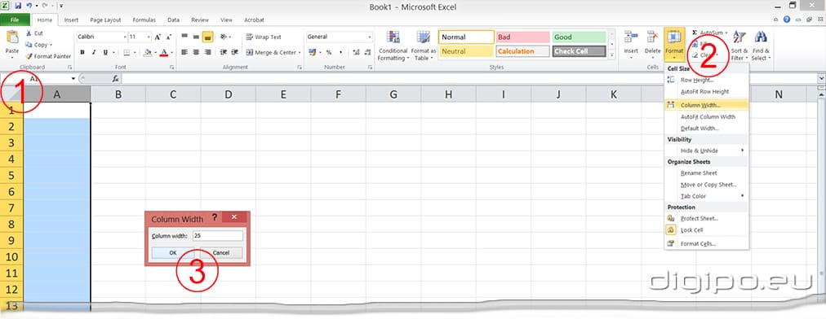Click Decrease Indent icon
This screenshot has height=319, width=826.
click(224, 53)
